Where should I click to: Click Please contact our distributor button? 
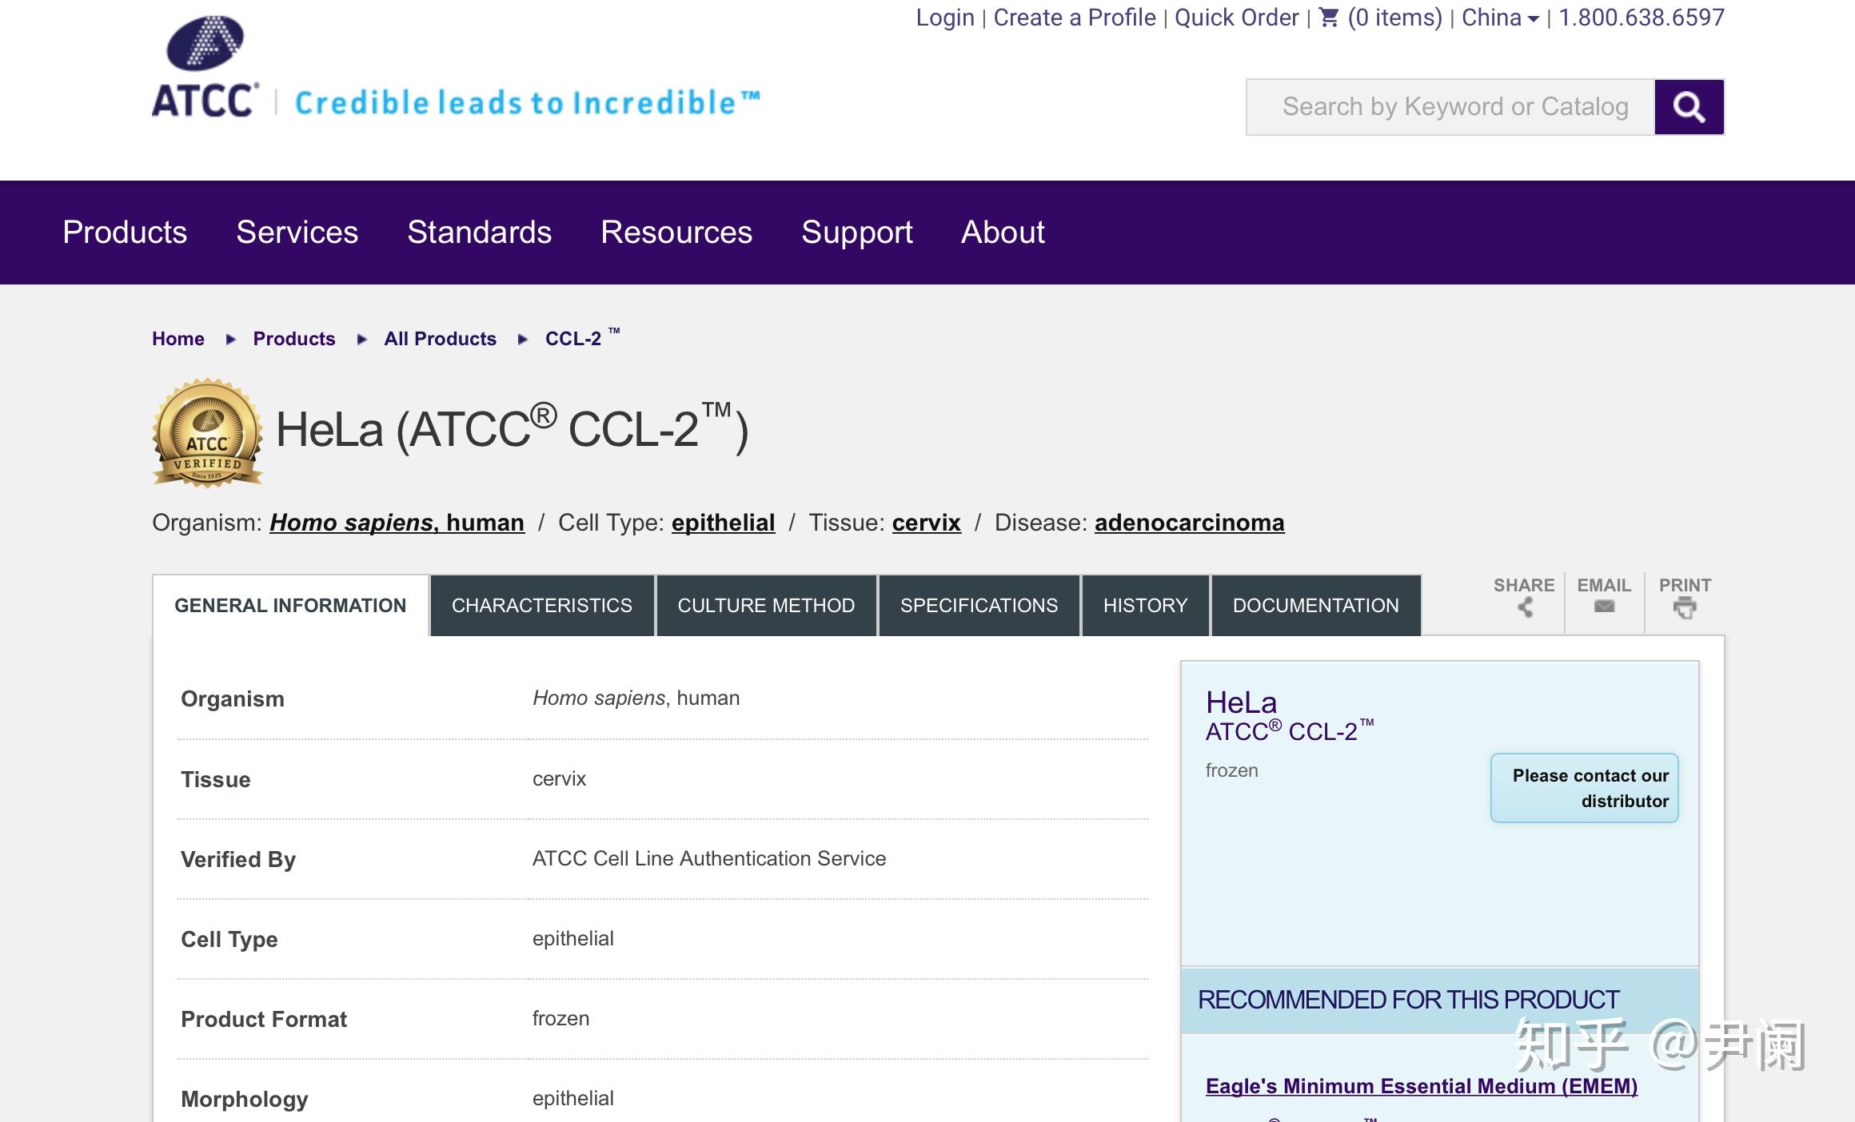point(1584,788)
